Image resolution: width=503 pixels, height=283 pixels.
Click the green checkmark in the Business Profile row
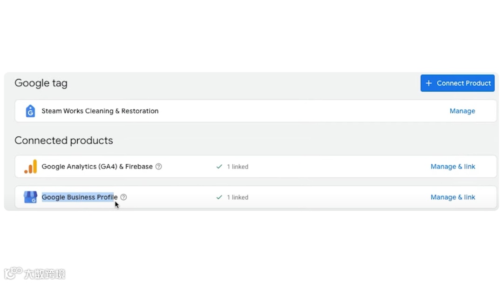(219, 197)
